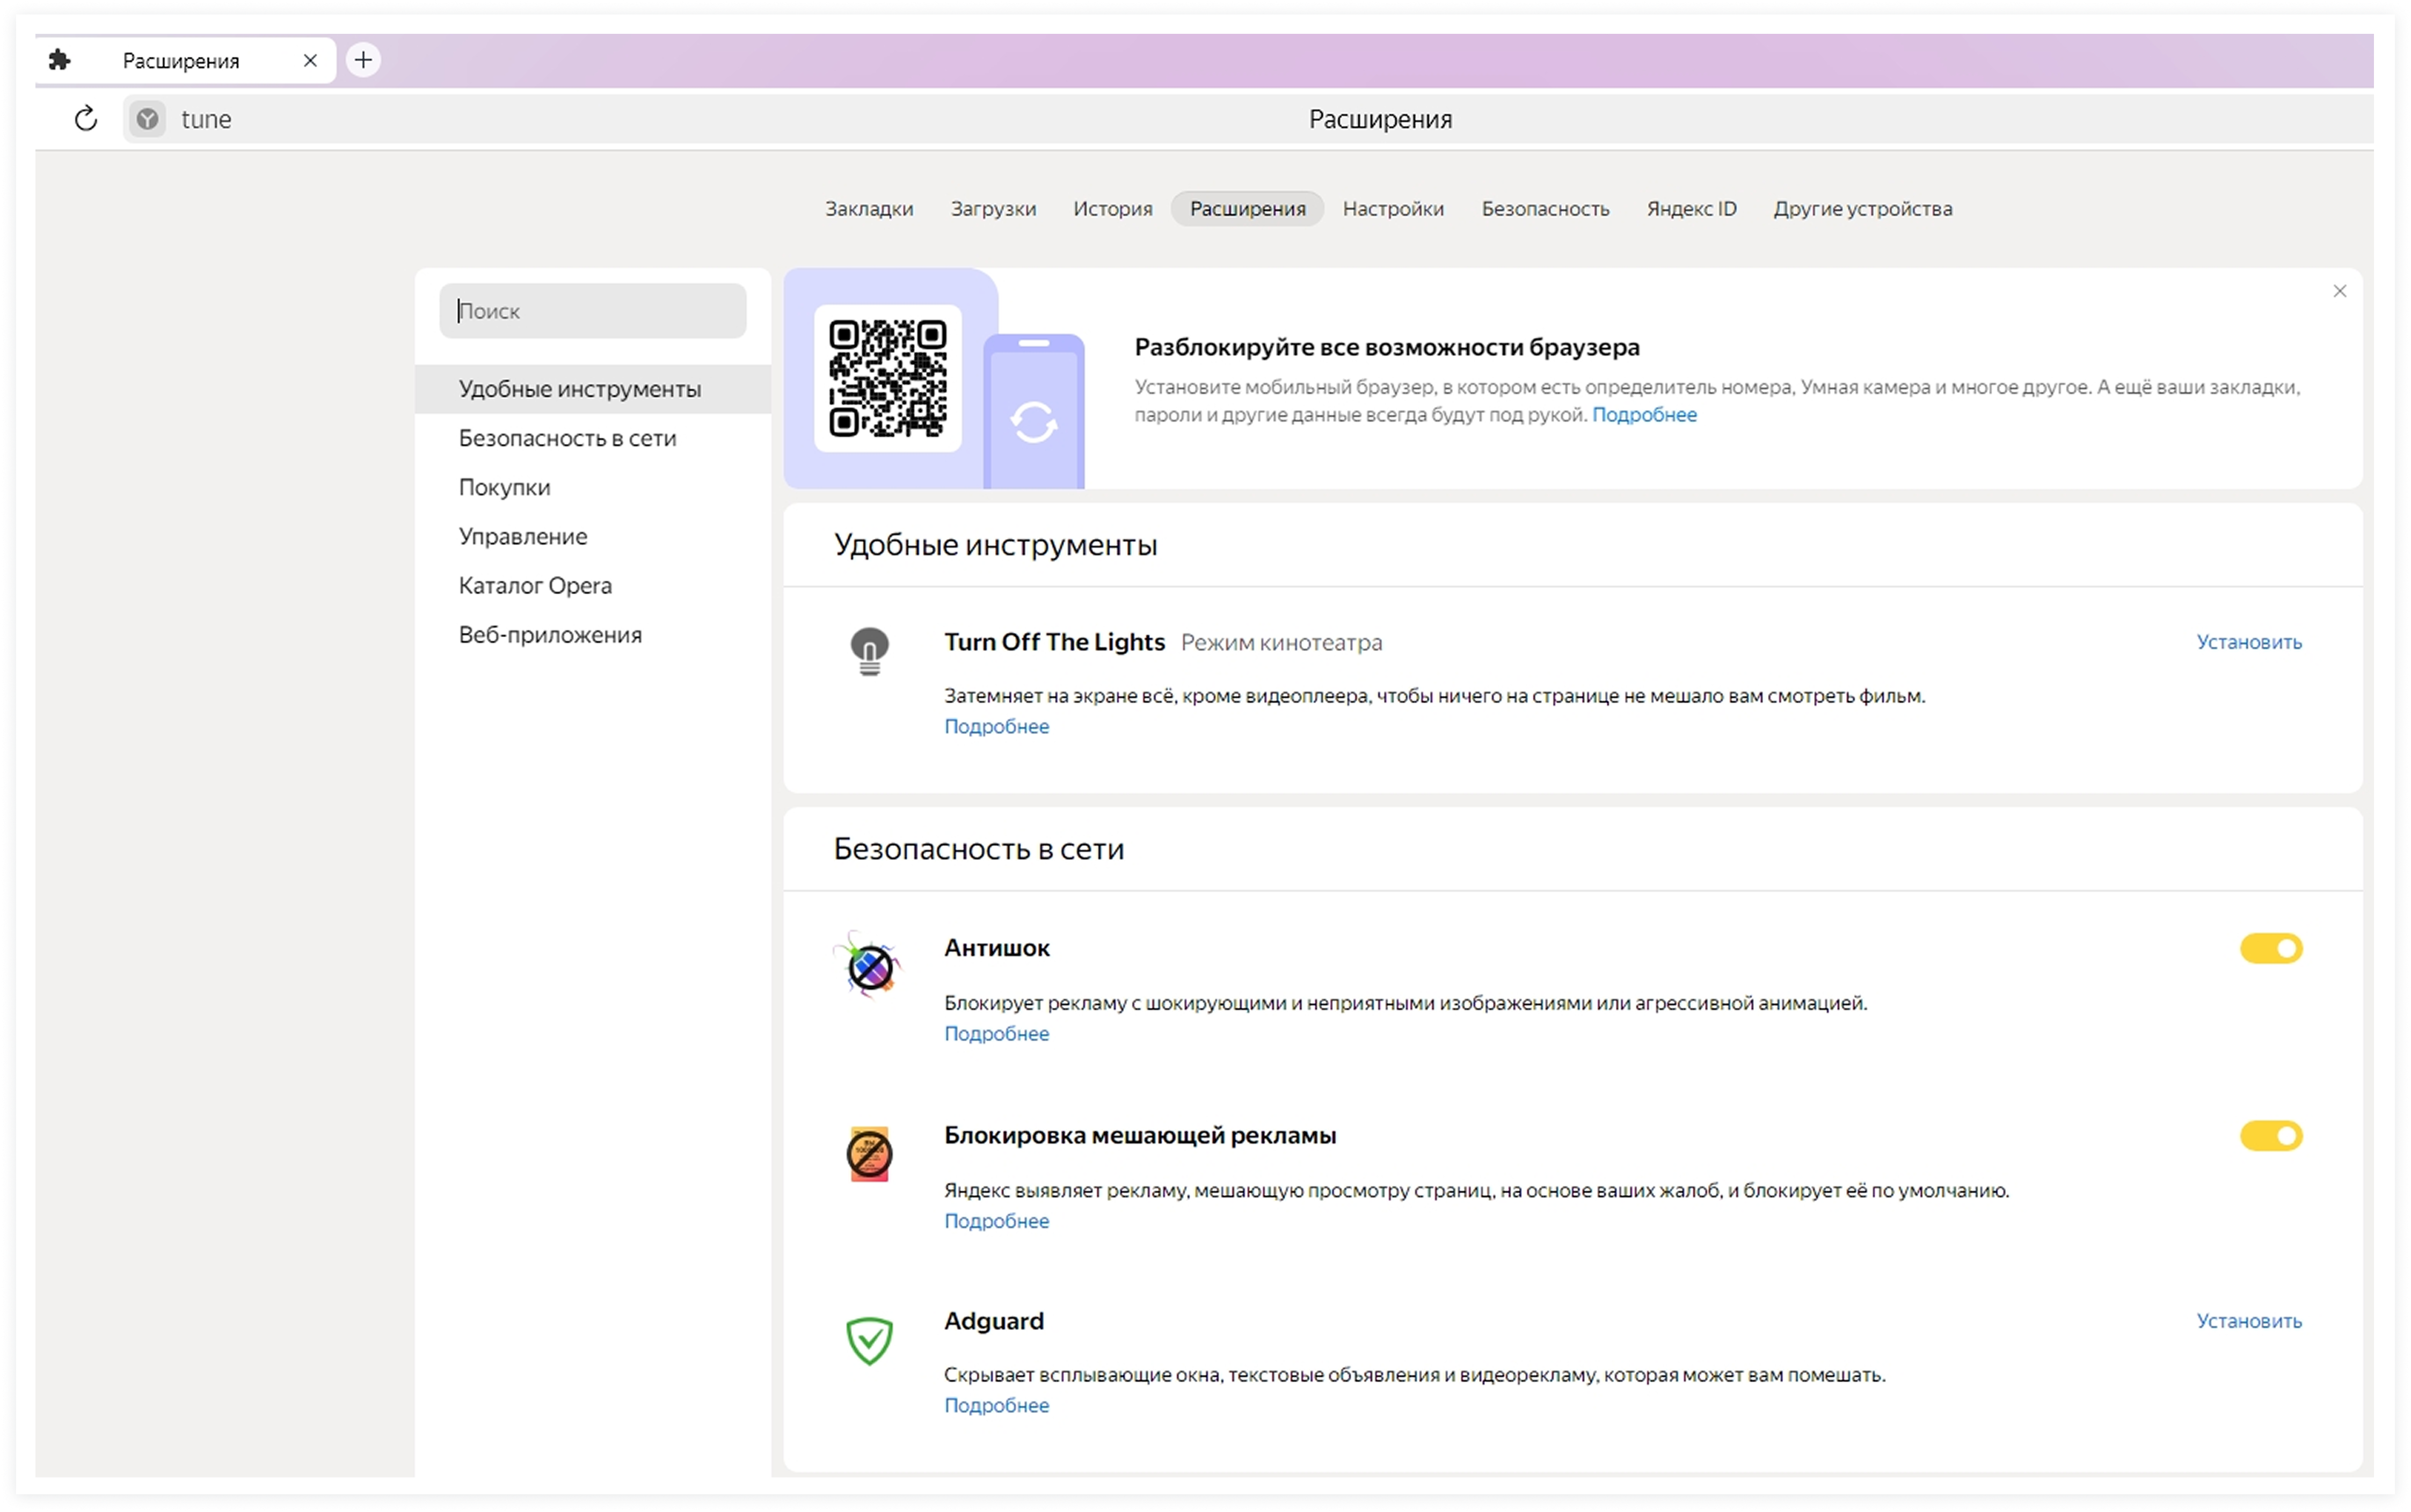The width and height of the screenshot is (2411, 1512).
Task: Open Подробнее under Блокировка мешающей рекламы
Action: click(x=996, y=1221)
